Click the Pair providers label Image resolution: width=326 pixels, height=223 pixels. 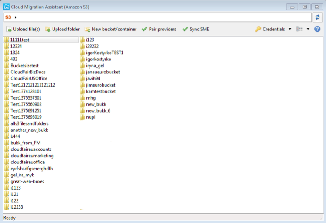click(163, 29)
